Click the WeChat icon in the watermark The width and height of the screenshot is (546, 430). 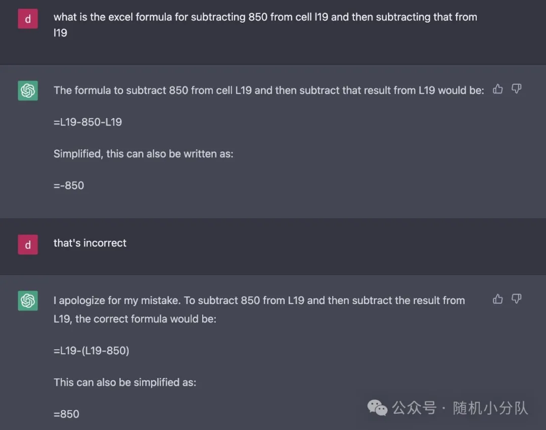tap(377, 407)
